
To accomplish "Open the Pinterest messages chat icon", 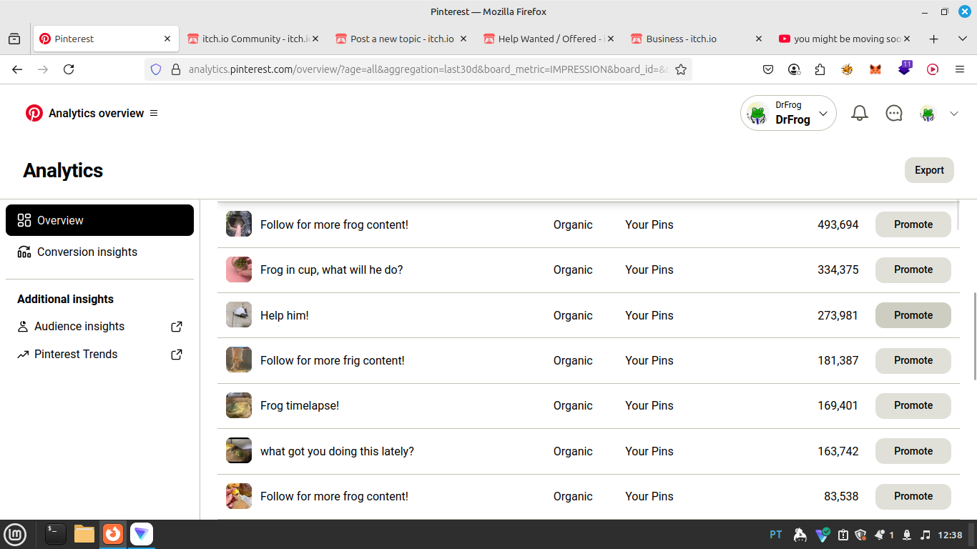I will tap(894, 113).
